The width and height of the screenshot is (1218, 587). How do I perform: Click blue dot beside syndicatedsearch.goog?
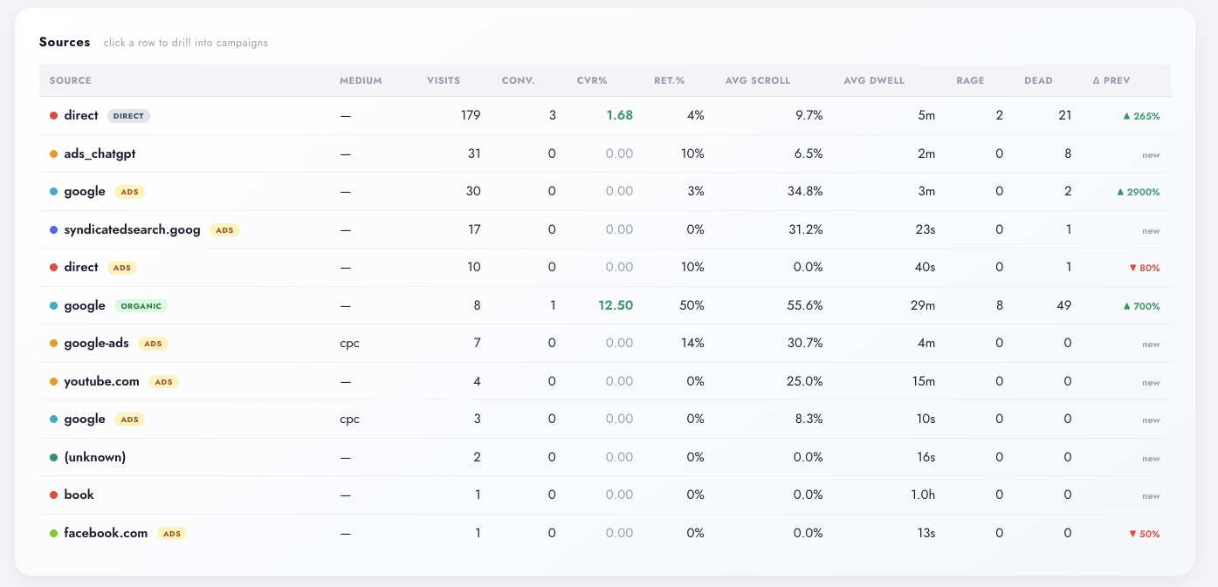pos(54,230)
